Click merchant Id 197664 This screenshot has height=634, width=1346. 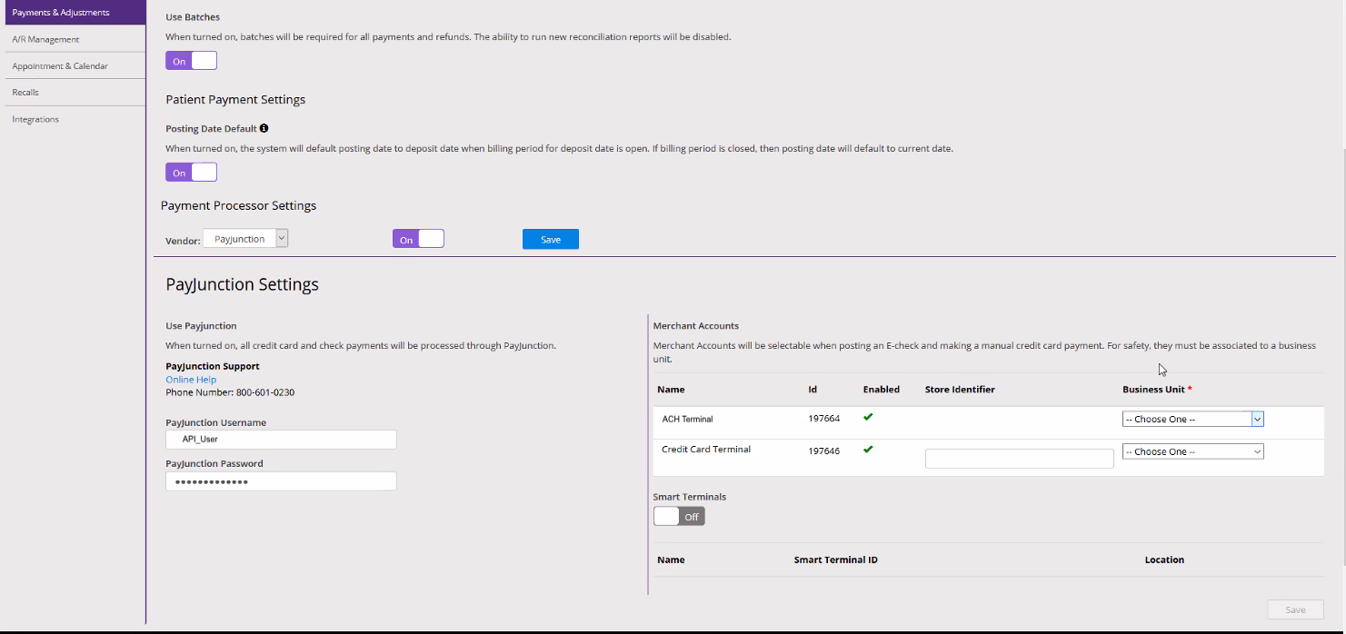click(823, 419)
